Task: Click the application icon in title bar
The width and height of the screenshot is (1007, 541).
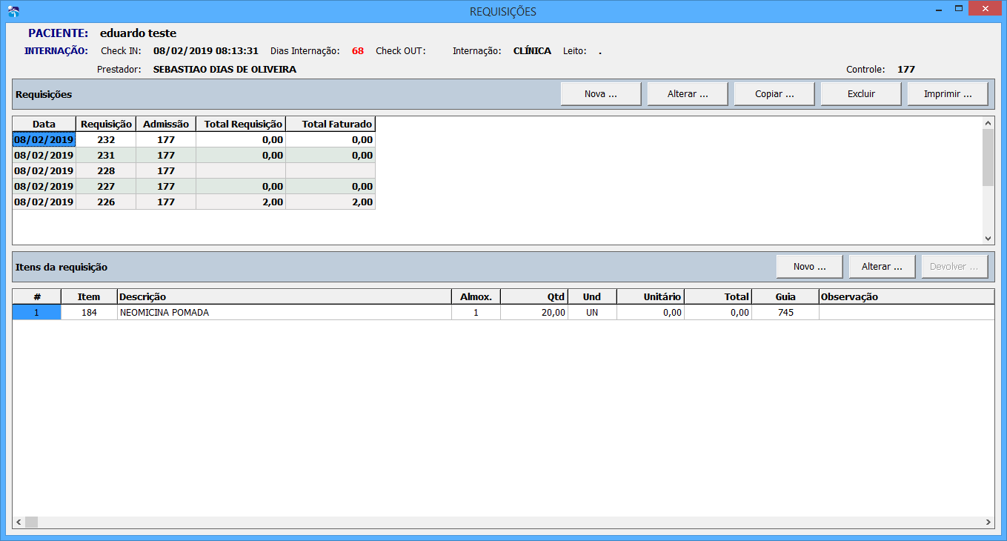Action: click(x=12, y=11)
